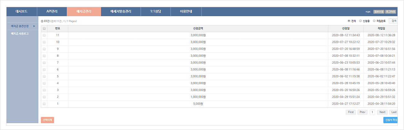
Task: Click request date 2020-07-20 16:48:59
Action: click(346, 49)
